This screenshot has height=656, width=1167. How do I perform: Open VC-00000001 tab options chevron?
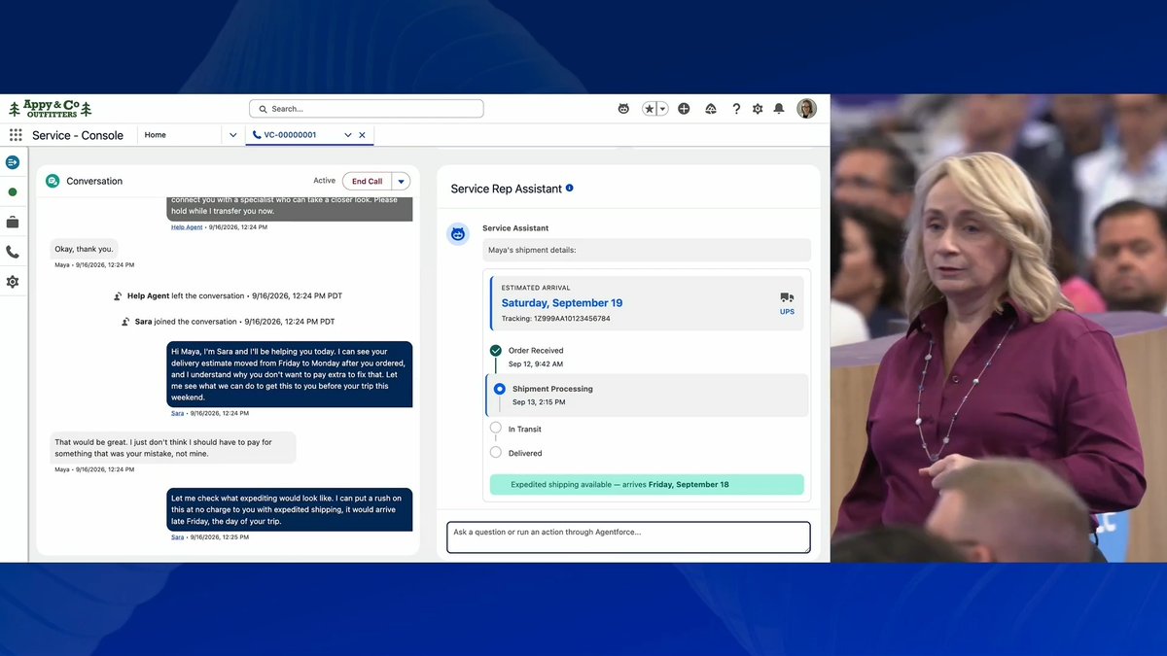tap(347, 135)
